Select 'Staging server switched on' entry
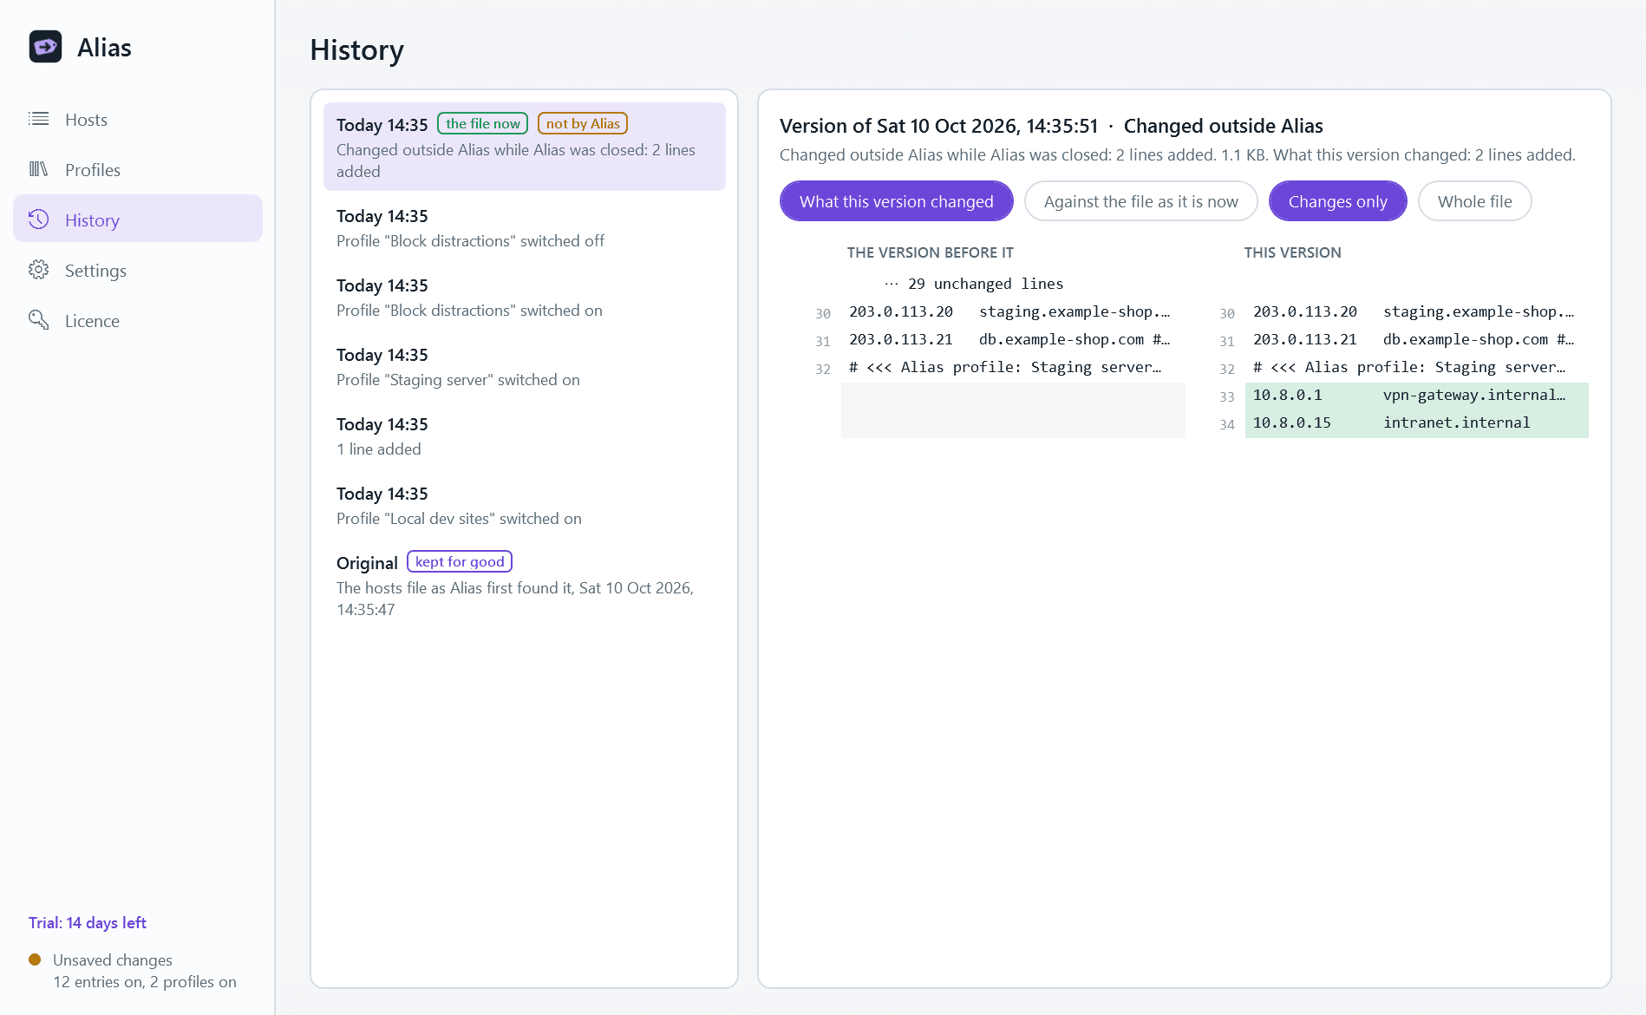This screenshot has width=1646, height=1015. click(525, 367)
